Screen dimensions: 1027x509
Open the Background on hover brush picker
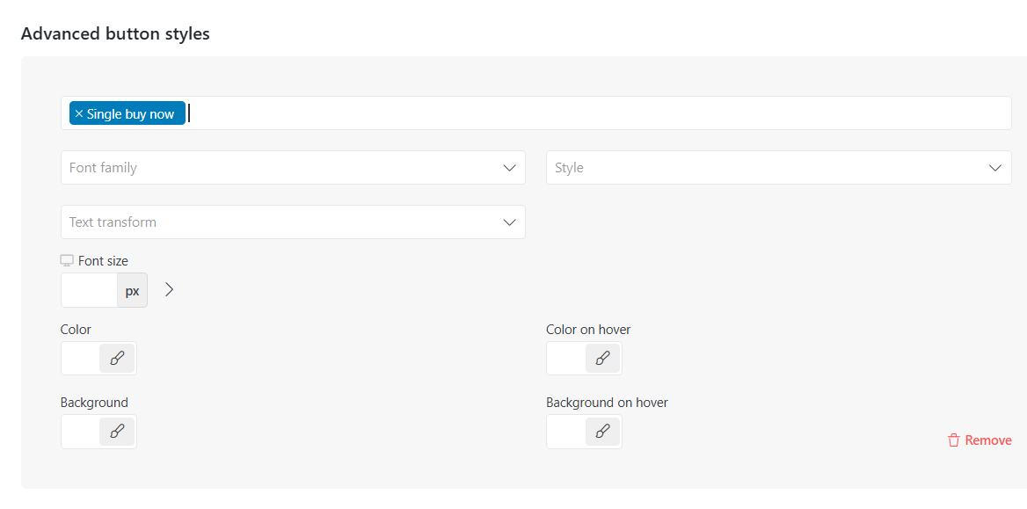click(x=602, y=432)
